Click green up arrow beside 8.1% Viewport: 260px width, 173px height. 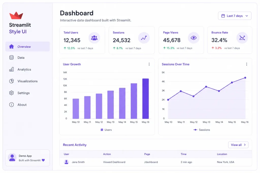coord(114,48)
